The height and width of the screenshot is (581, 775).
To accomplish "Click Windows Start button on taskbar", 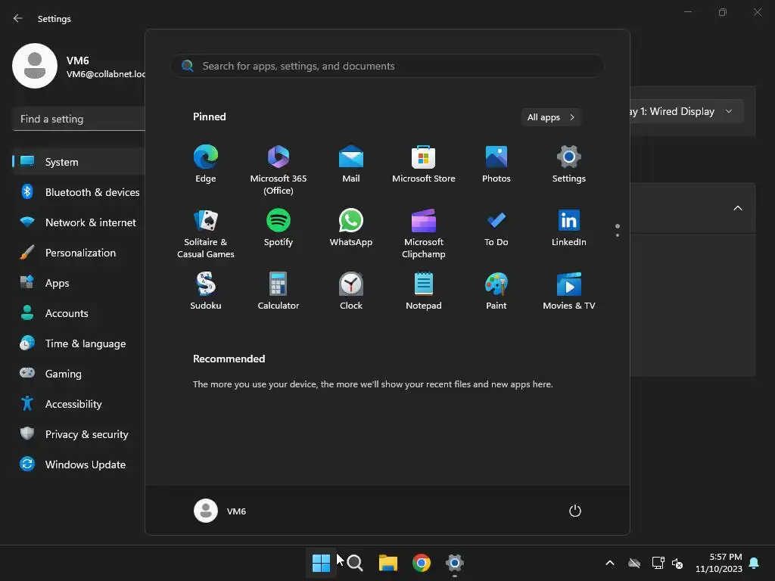I will pos(321,563).
